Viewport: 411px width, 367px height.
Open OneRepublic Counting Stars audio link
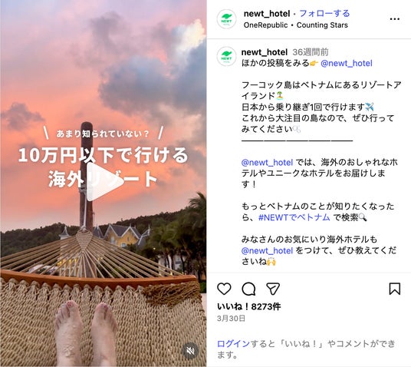(296, 25)
